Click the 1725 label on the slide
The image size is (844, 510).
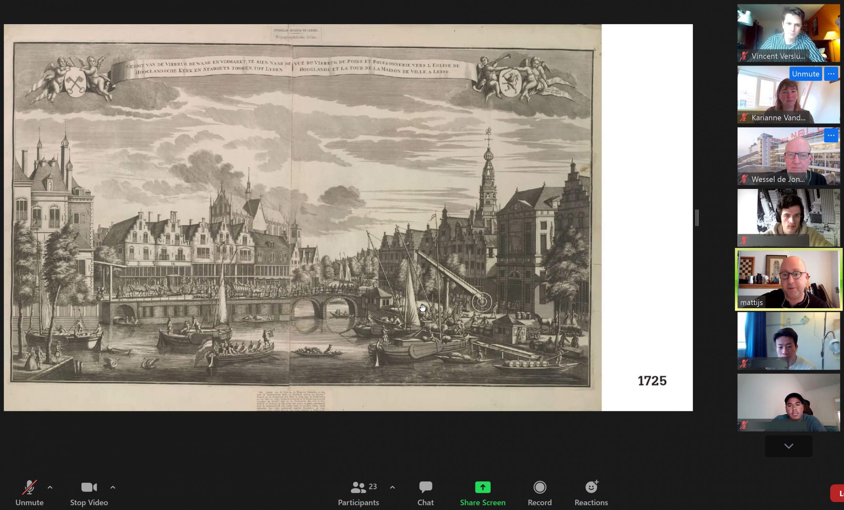652,381
